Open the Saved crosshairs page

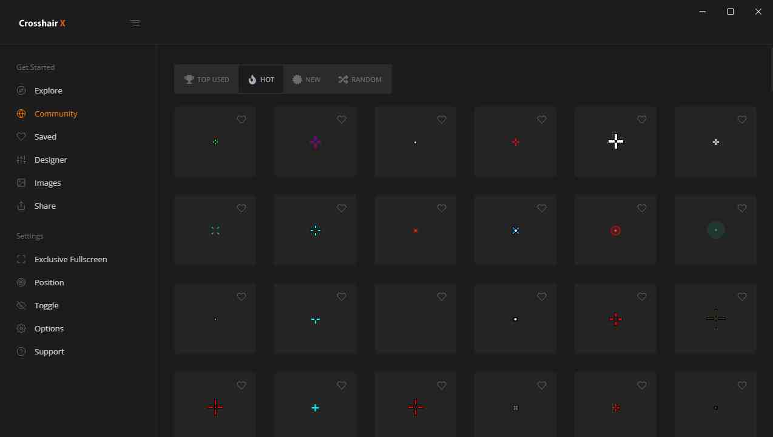(46, 137)
